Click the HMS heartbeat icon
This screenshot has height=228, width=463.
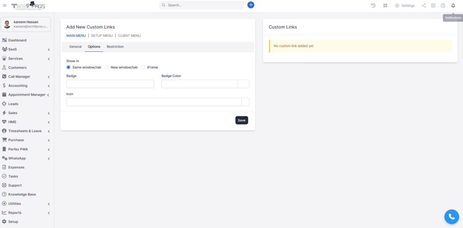[x=5, y=122]
